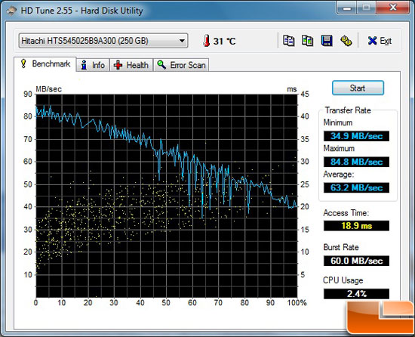Image resolution: width=415 pixels, height=337 pixels.
Task: Click the thermometer temperature icon
Action: click(207, 41)
